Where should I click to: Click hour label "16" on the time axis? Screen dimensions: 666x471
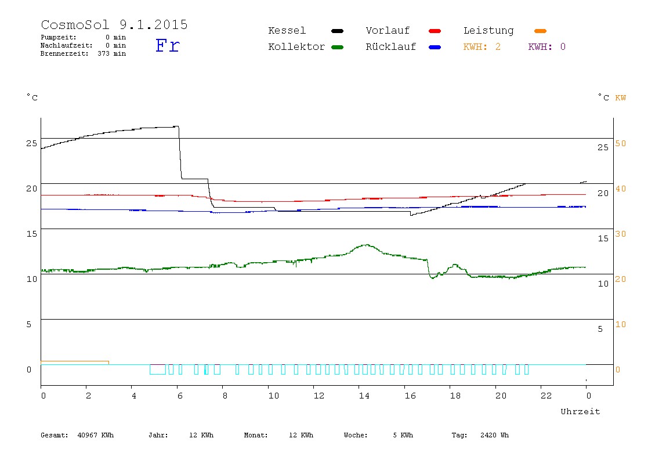[x=410, y=396]
